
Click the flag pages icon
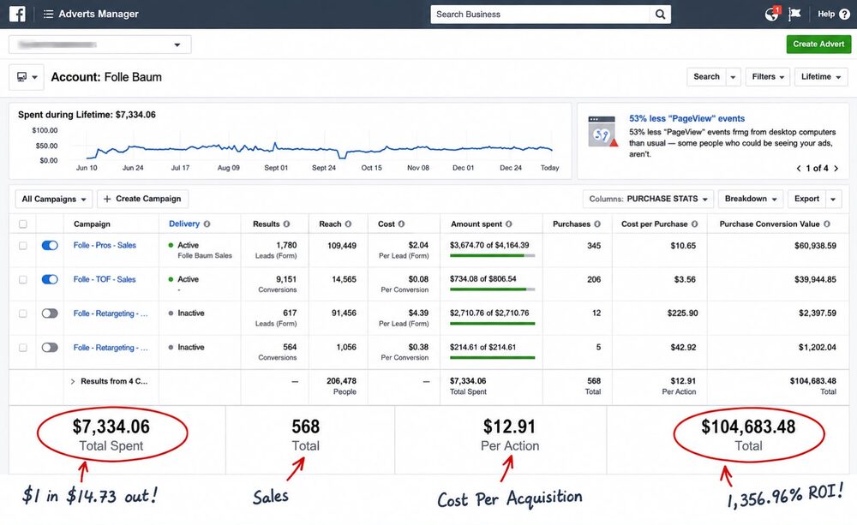794,15
